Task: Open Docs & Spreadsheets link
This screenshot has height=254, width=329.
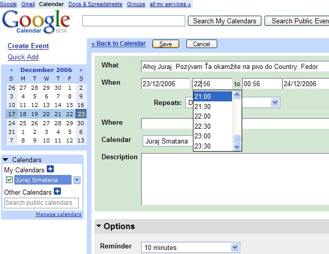Action: [x=95, y=4]
